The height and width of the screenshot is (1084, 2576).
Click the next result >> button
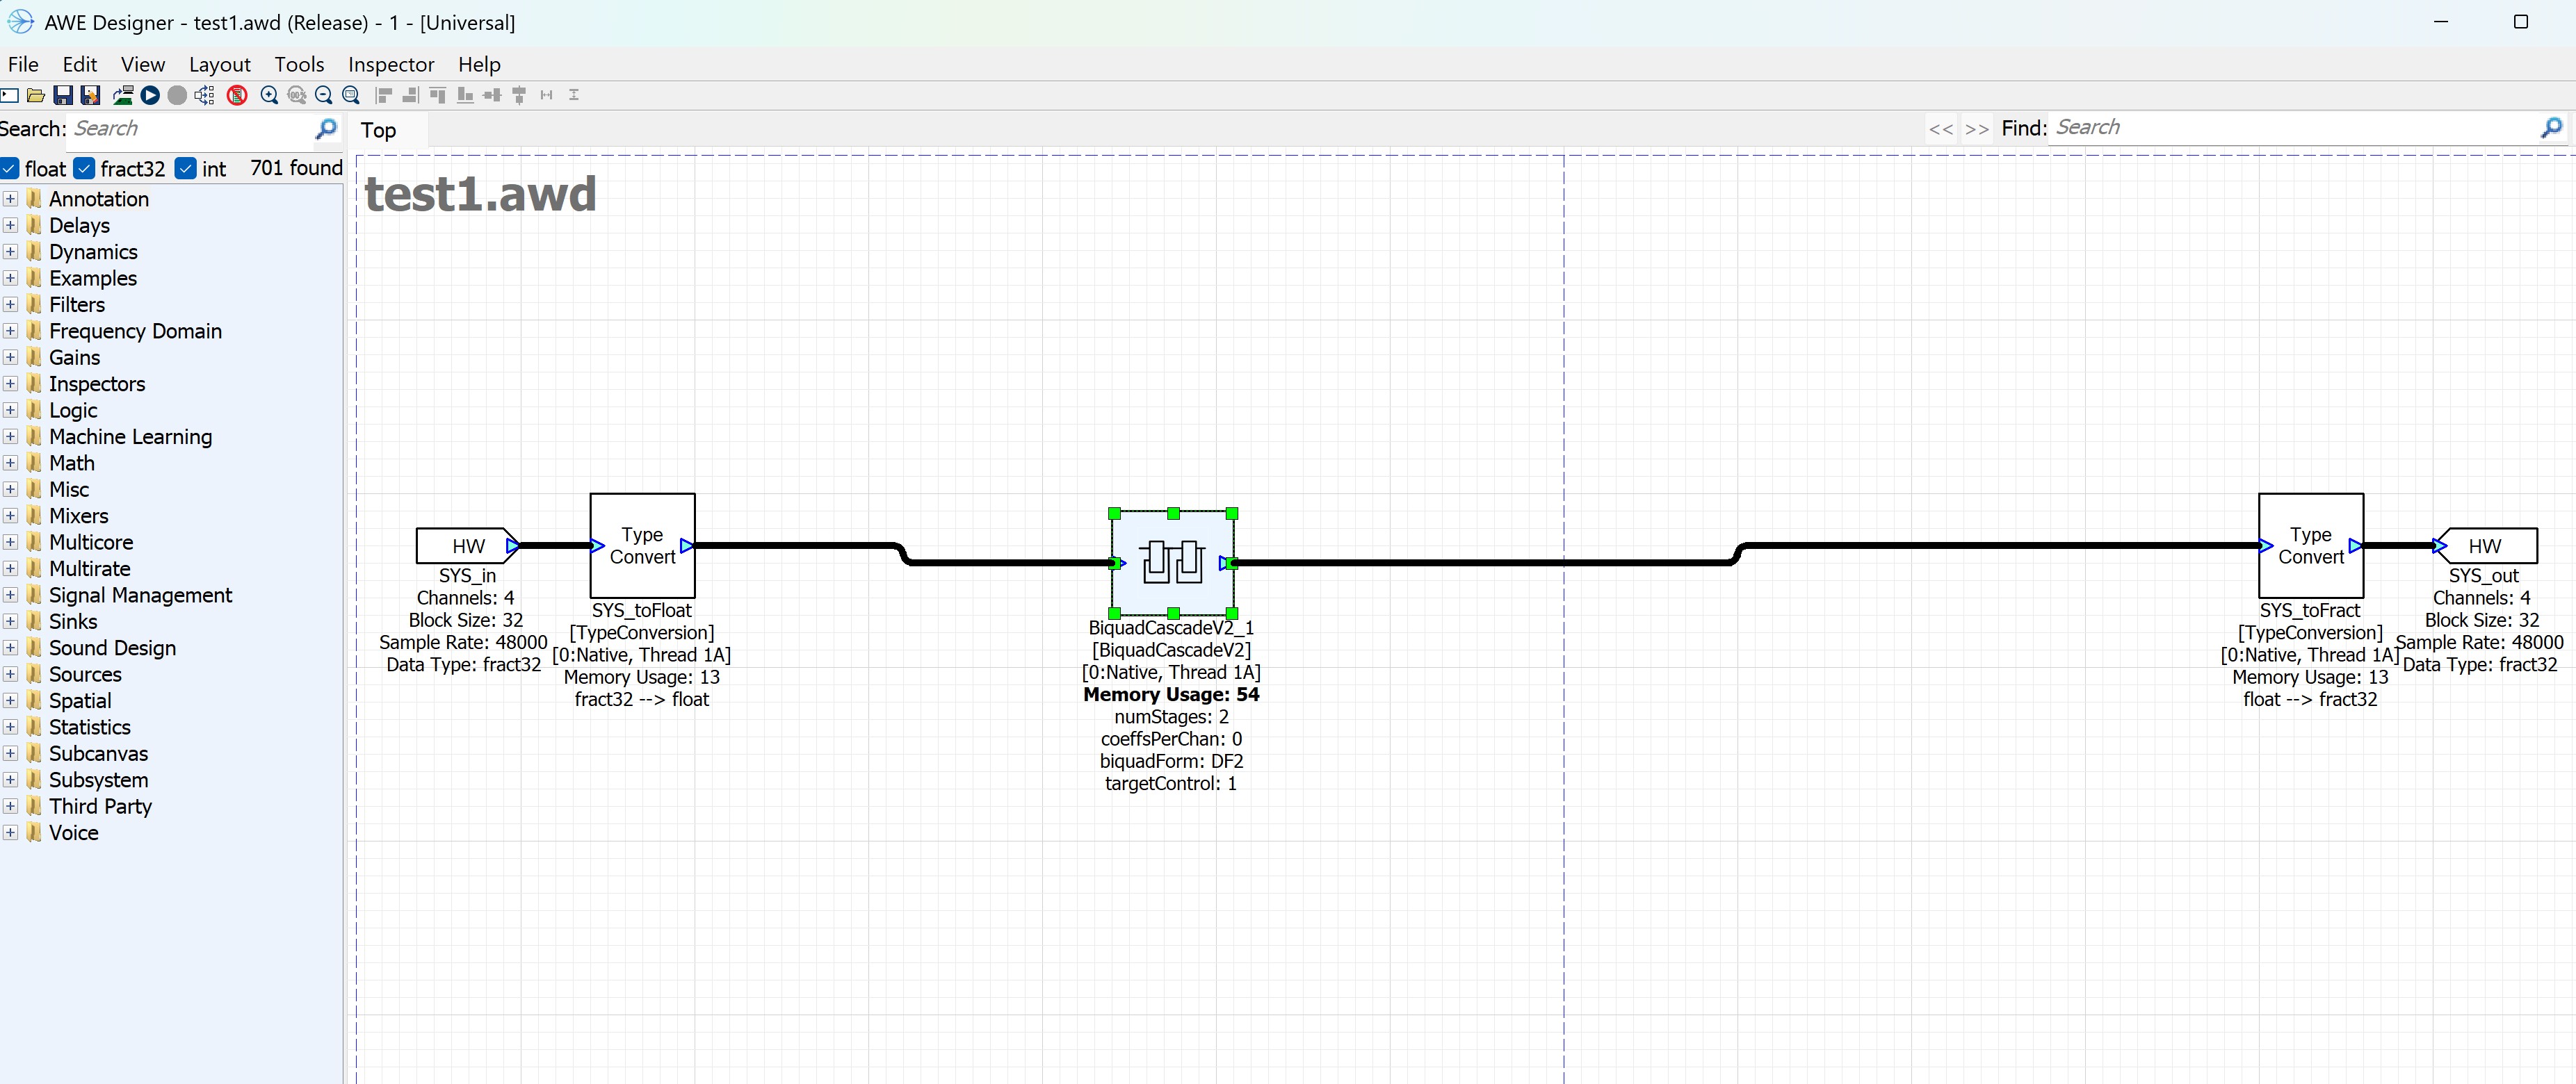point(1976,129)
